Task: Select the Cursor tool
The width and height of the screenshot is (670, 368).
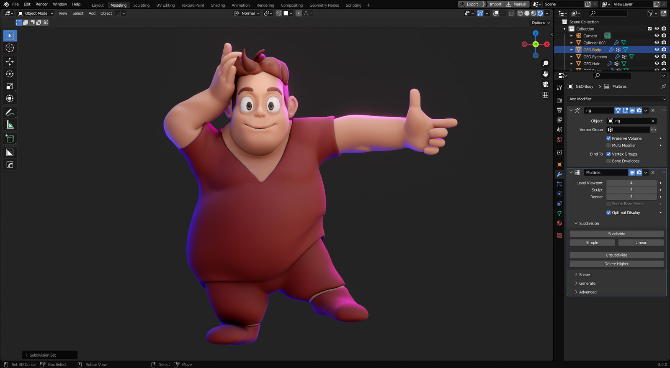Action: (x=10, y=48)
